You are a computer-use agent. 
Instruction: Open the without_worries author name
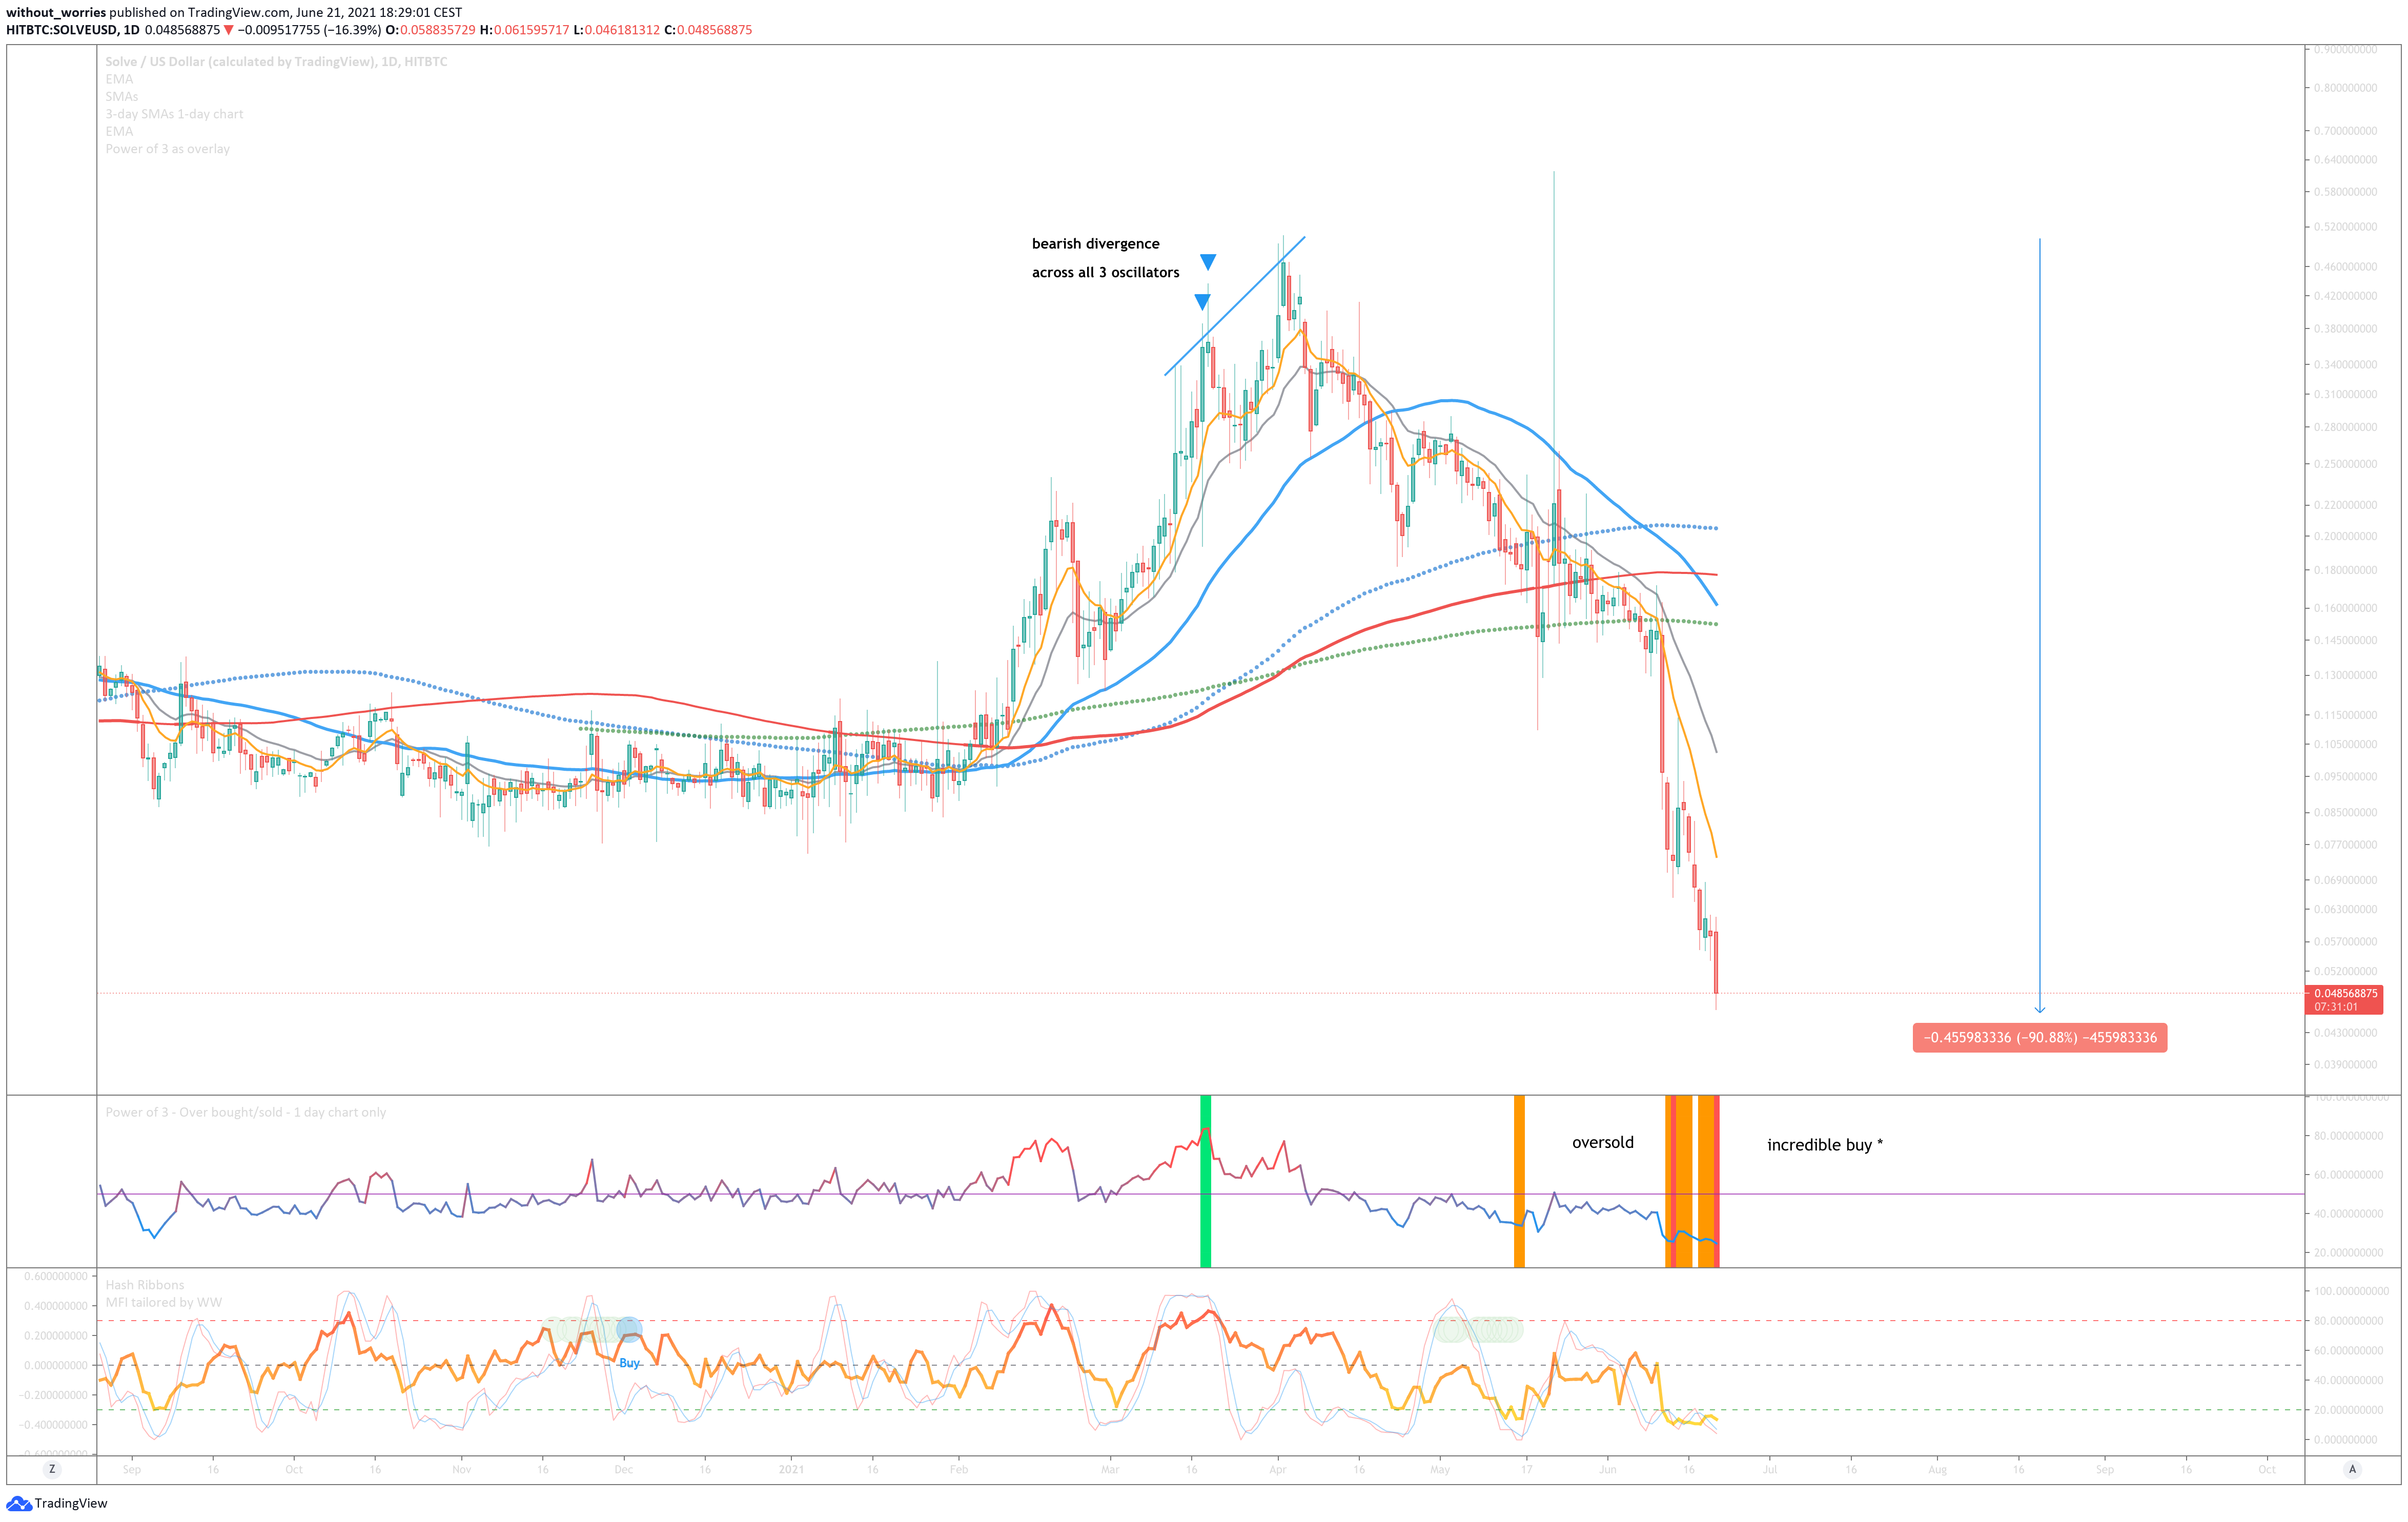pos(56,13)
